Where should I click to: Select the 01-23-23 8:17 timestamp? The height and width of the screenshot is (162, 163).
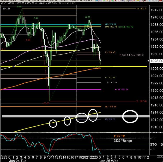click(x=69, y=3)
